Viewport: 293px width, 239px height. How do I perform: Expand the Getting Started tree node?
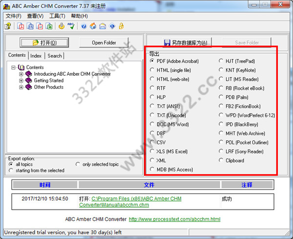pos(21,81)
